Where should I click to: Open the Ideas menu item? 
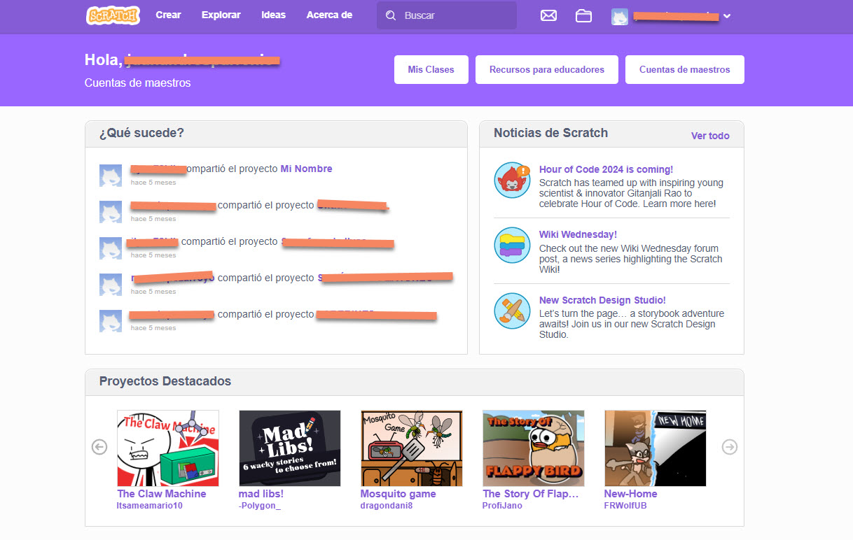click(273, 15)
